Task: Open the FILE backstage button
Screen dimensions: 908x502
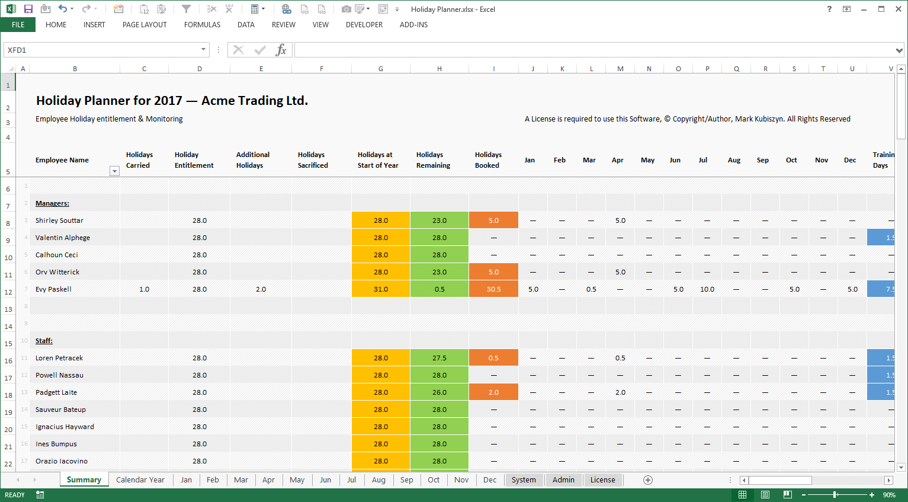Action: (x=18, y=25)
